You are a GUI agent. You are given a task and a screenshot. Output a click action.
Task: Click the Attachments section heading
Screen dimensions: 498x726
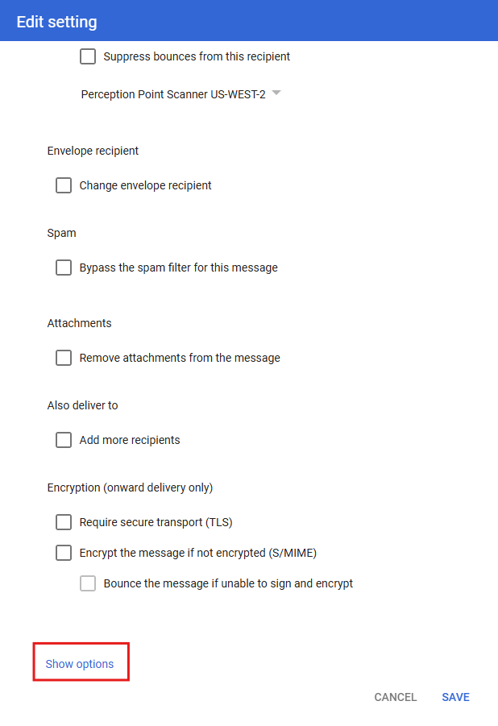(79, 323)
